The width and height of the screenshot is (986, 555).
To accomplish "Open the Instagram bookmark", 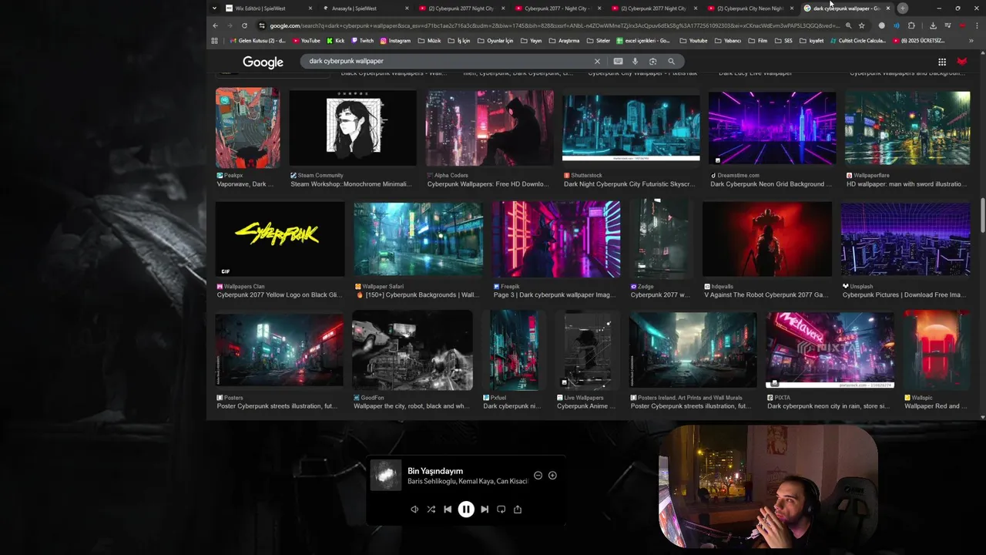I will [395, 41].
